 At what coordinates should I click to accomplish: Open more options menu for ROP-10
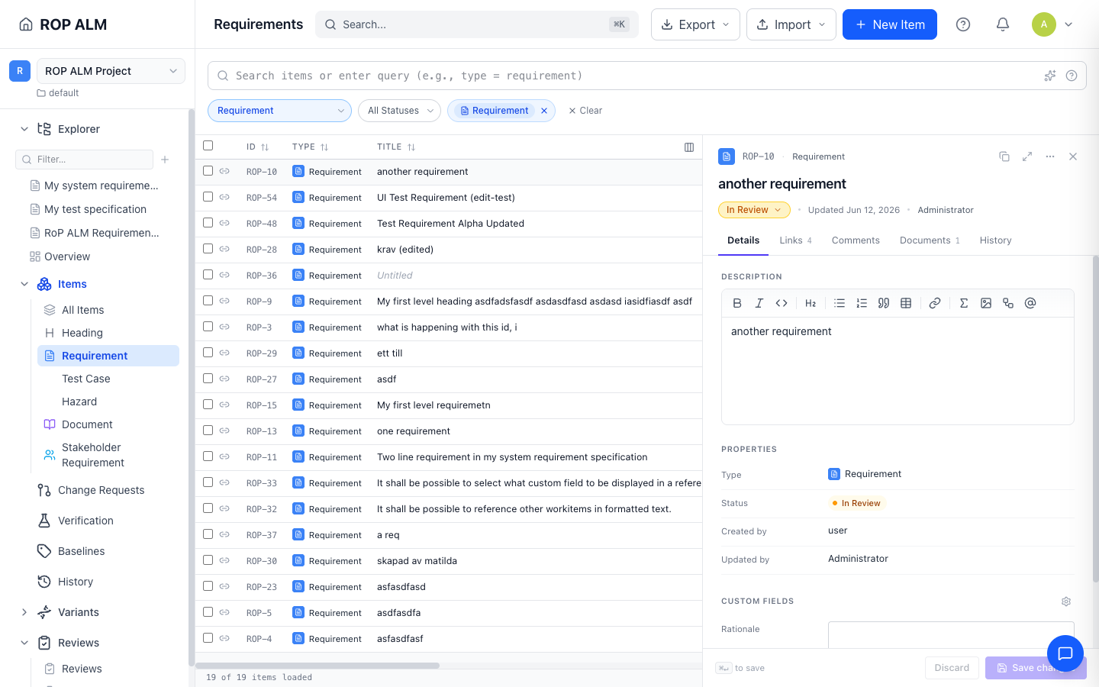point(1050,156)
